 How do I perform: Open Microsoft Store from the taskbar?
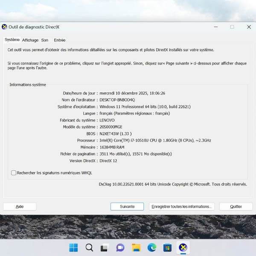(x=167, y=247)
